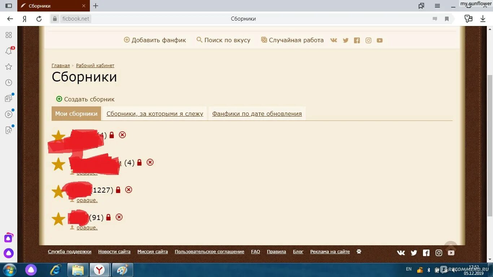Viewport: 493px width, 277px height.
Task: Open Windows Start menu
Action: pos(9,270)
